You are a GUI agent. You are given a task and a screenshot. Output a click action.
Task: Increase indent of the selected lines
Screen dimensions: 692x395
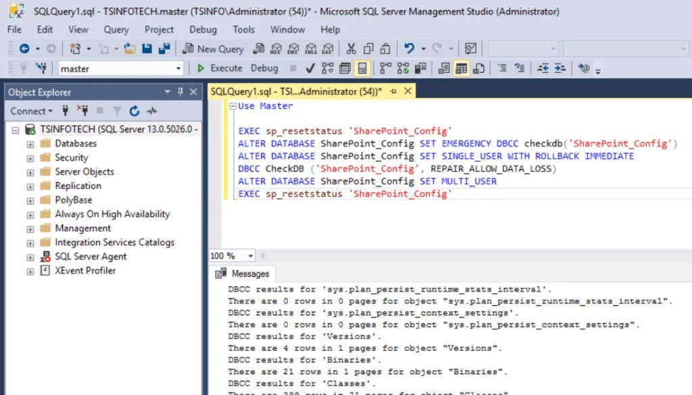tap(560, 68)
